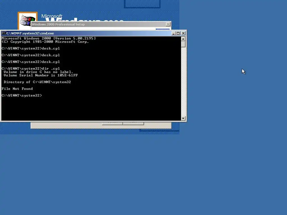Viewport: 287px width, 215px height.
Task: Click the 'Microsoft Windows 2000 [Version 5.00.2195]' line
Action: (x=48, y=38)
